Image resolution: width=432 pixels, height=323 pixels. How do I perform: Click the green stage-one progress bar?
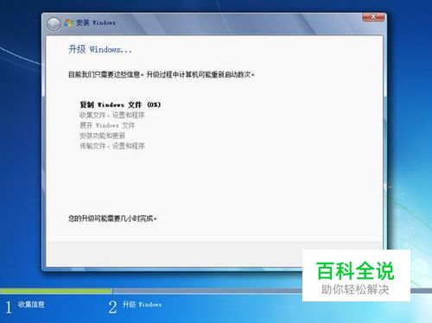point(56,291)
